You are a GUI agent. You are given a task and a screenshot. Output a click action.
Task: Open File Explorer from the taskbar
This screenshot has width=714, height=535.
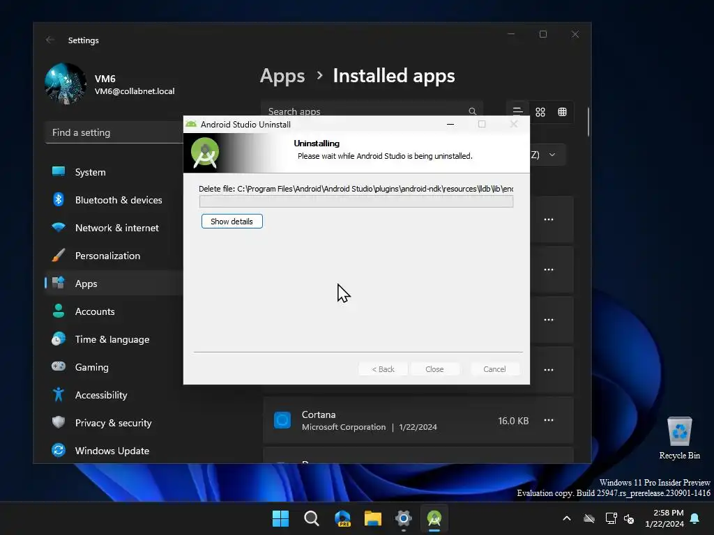coord(373,518)
